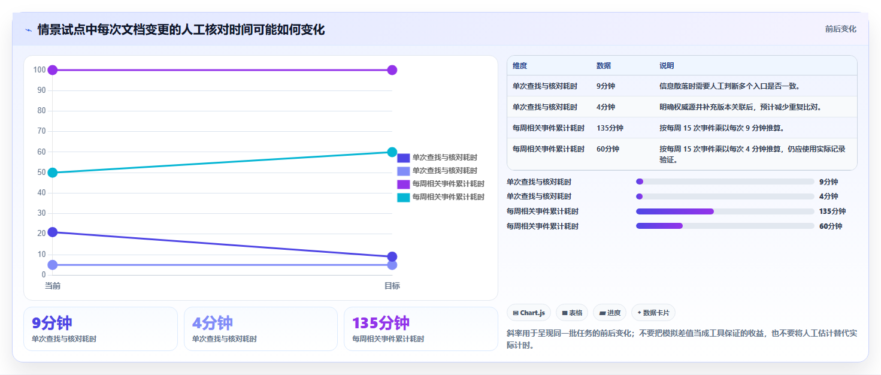This screenshot has width=881, height=375.
Task: Click the cyan data point at 目标
Action: pos(392,152)
